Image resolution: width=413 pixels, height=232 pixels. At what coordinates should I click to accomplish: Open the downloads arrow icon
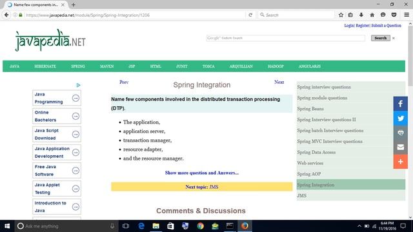(361, 15)
